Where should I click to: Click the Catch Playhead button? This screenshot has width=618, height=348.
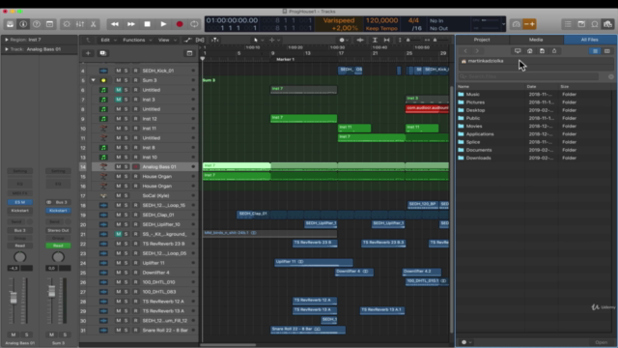214,40
